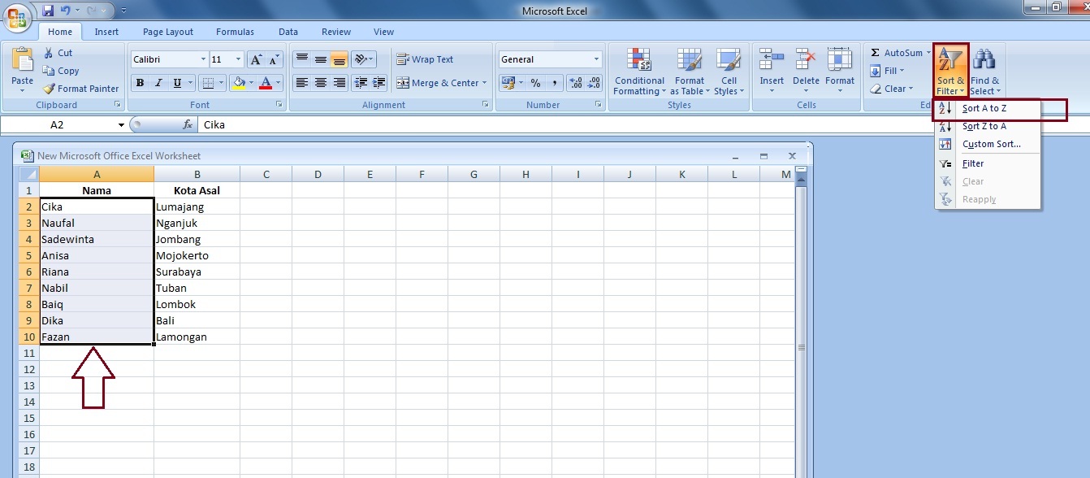Toggle Middle Align
The width and height of the screenshot is (1090, 478).
321,59
